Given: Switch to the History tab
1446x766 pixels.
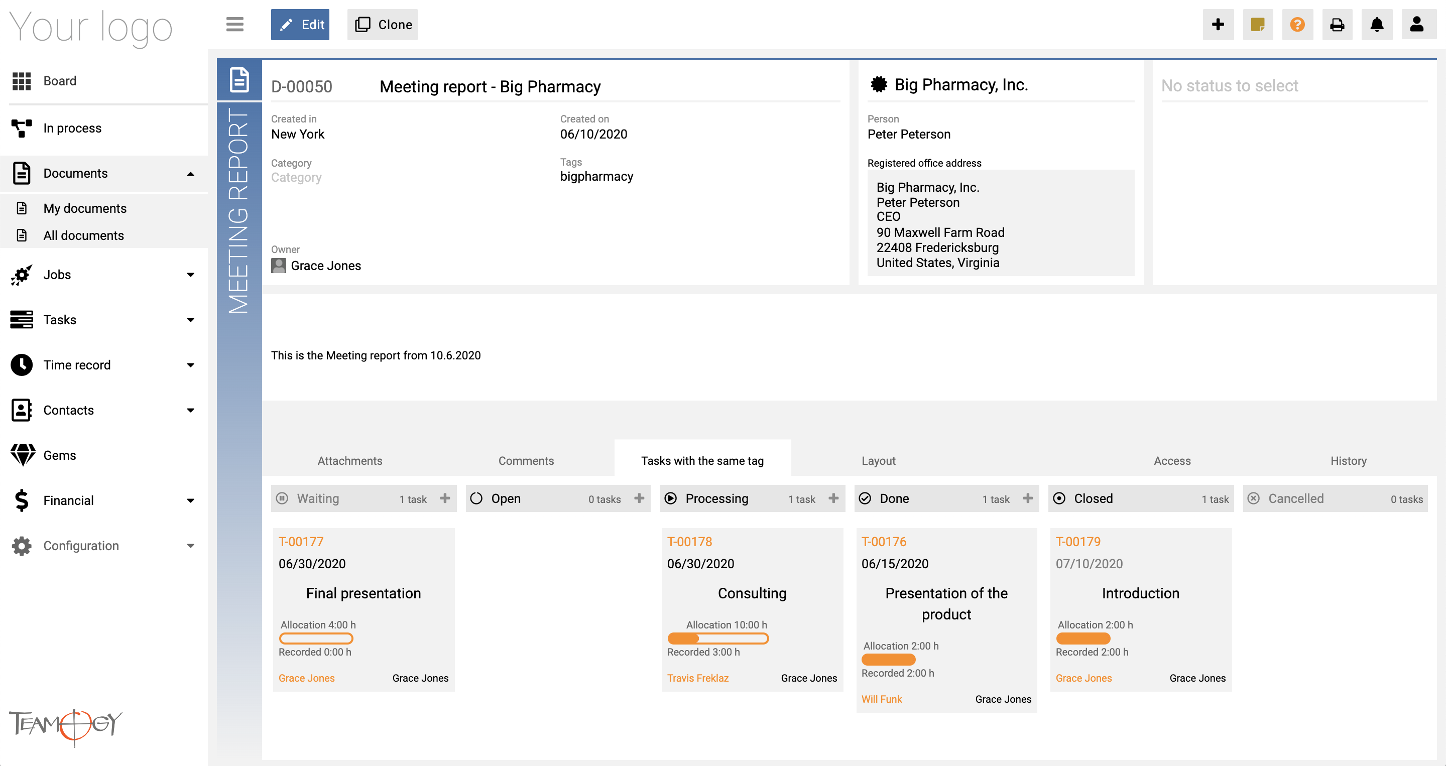Looking at the screenshot, I should tap(1349, 461).
